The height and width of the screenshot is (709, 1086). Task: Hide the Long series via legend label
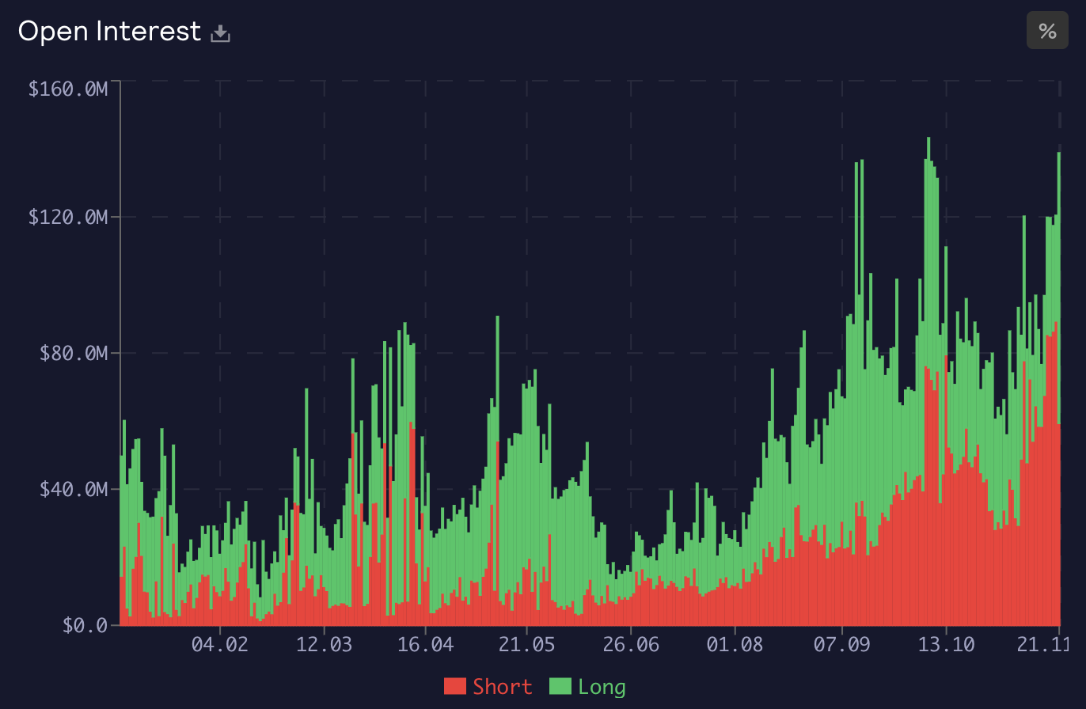tap(602, 686)
